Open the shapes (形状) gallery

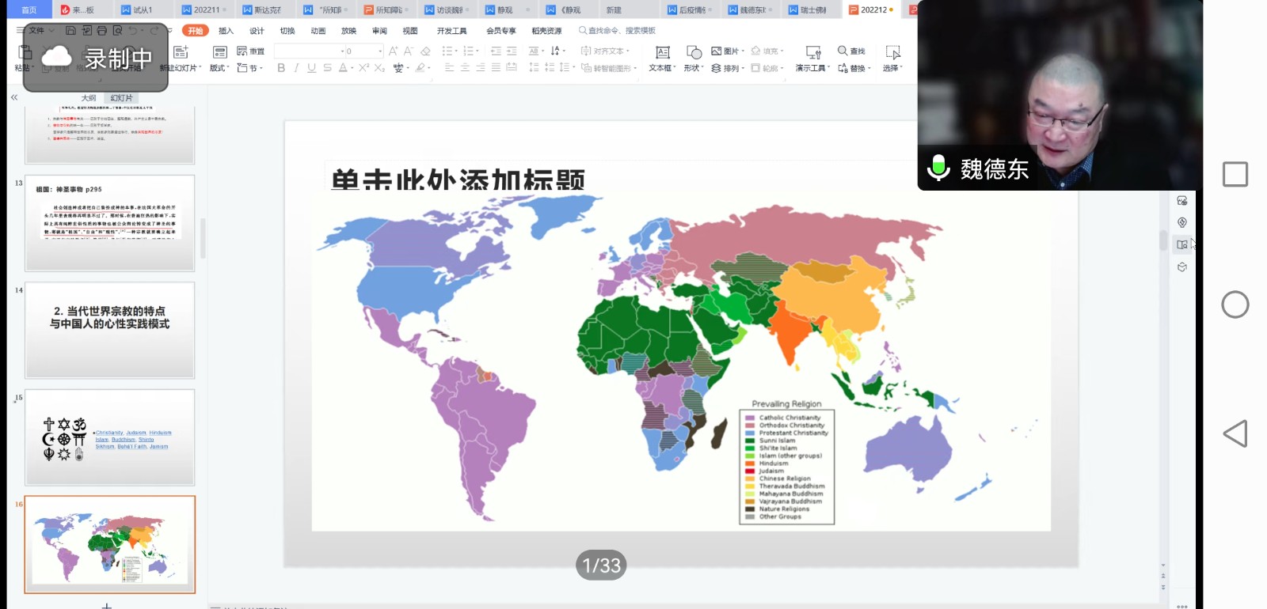tap(694, 53)
